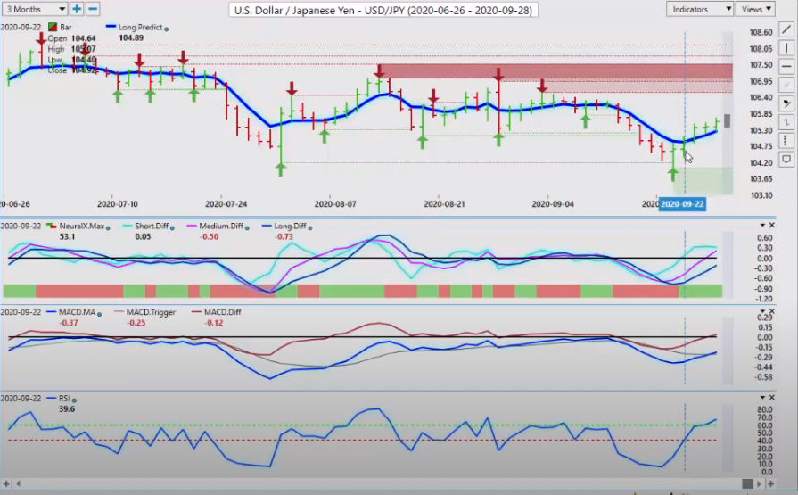
Task: Click the settings dot beside NeuralX.Max
Action: click(108, 228)
